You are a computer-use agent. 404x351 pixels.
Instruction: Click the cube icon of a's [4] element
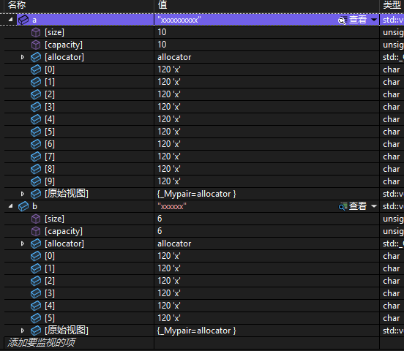pyautogui.click(x=36, y=119)
